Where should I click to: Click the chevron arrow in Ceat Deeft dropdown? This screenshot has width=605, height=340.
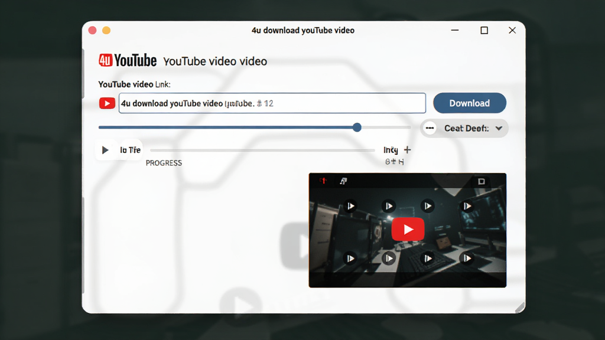pos(499,128)
